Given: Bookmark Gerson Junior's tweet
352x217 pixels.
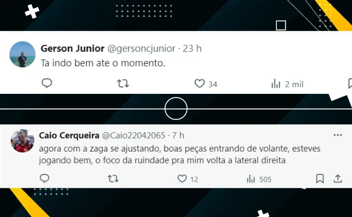Looking at the screenshot, I should tap(350, 83).
